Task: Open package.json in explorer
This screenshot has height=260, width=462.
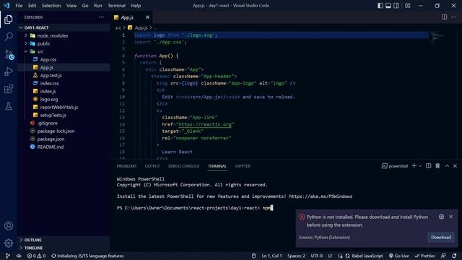Action: click(51, 139)
